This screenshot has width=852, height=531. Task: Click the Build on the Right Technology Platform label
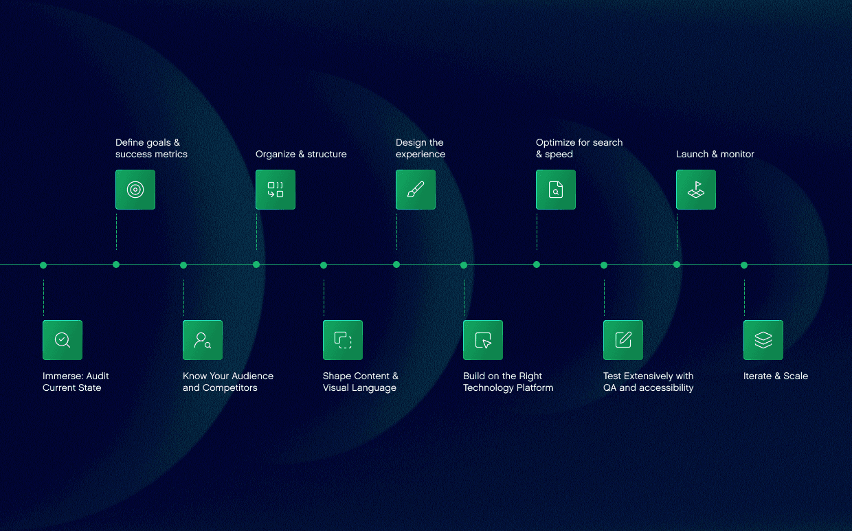(508, 382)
